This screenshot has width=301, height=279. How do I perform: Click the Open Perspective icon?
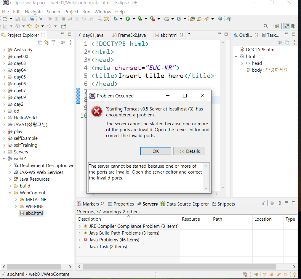pos(277,26)
